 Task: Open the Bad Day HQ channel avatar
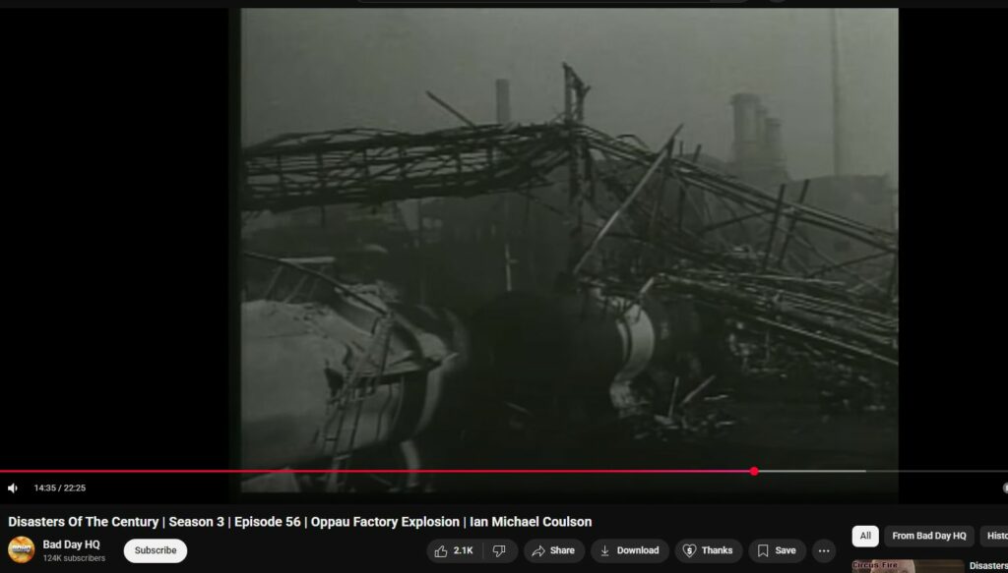pyautogui.click(x=22, y=549)
